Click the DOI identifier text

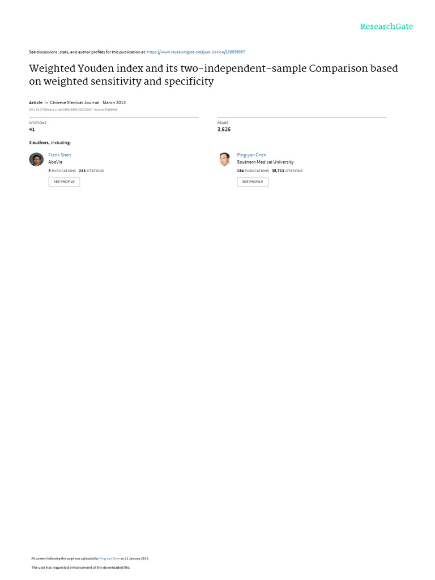[x=60, y=109]
